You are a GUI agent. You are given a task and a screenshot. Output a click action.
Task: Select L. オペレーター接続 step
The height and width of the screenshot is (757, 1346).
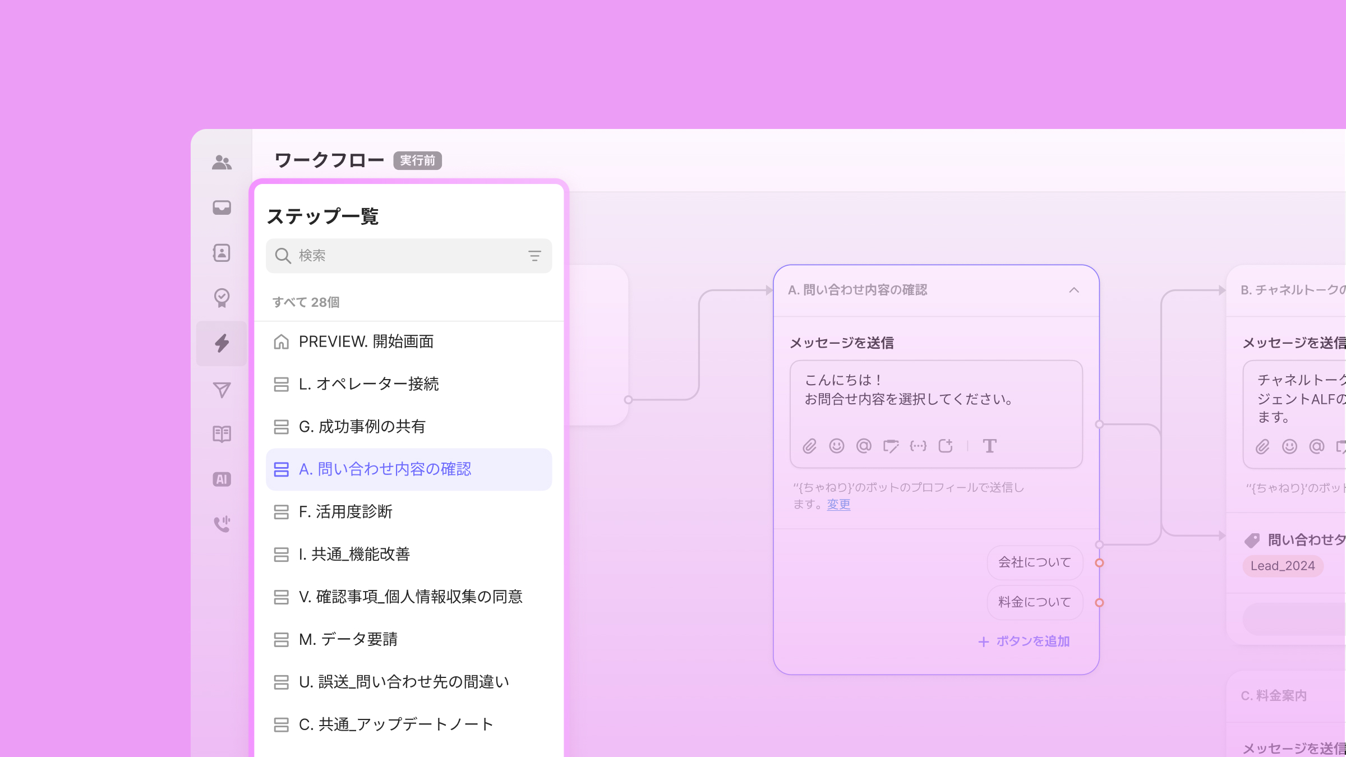(x=368, y=384)
